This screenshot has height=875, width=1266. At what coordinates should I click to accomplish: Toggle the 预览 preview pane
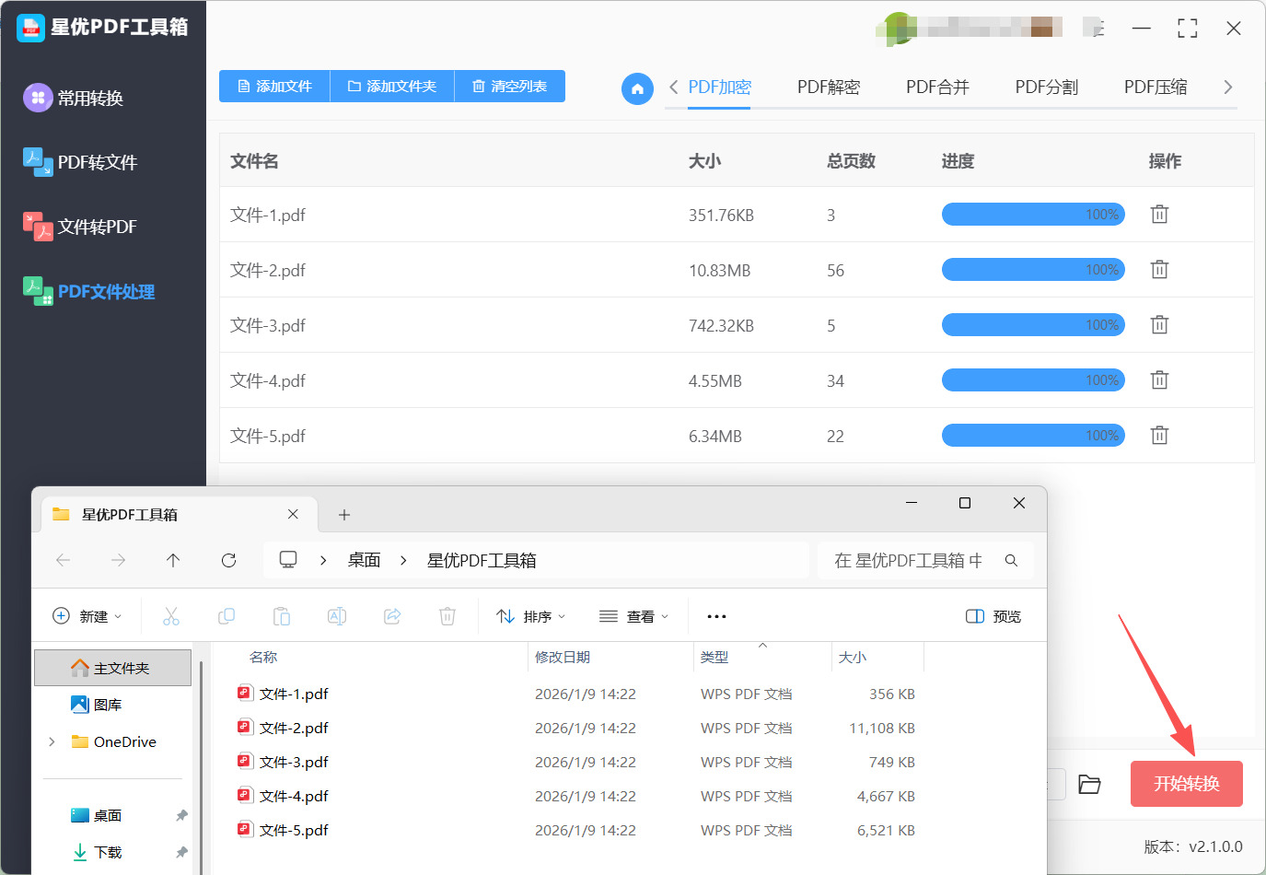coord(993,616)
